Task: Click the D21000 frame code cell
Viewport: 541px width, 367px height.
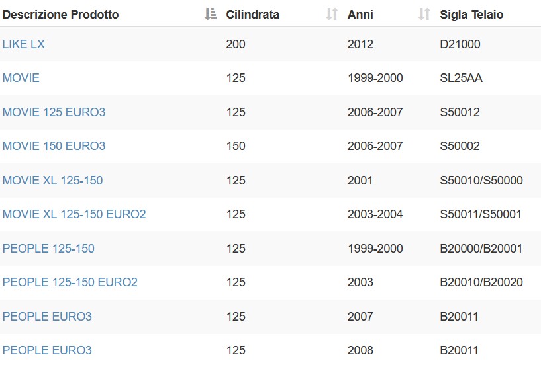Action: click(x=460, y=44)
